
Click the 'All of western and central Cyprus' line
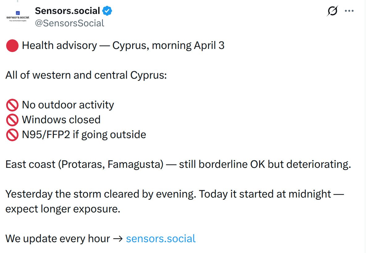tap(86, 75)
